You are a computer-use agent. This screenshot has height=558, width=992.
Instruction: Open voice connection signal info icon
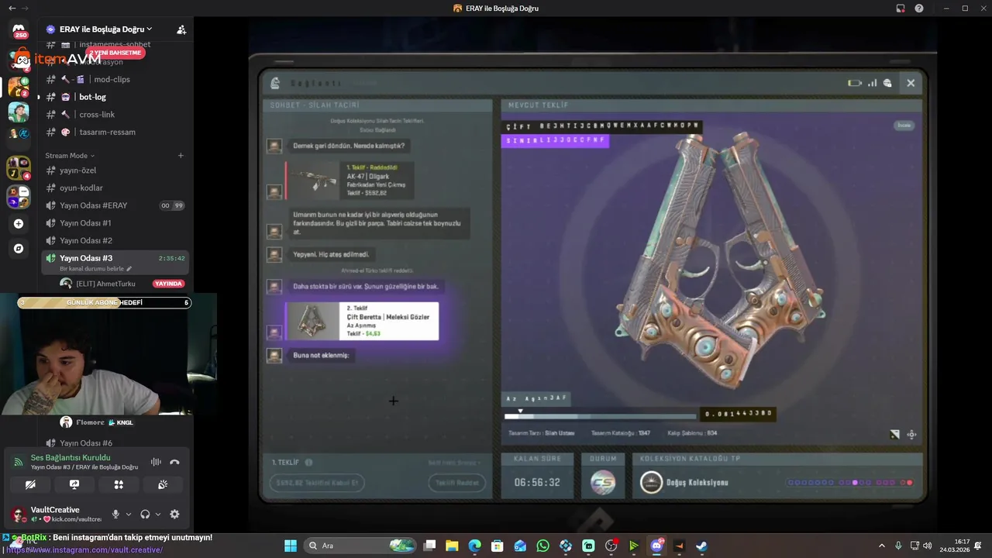(x=19, y=462)
